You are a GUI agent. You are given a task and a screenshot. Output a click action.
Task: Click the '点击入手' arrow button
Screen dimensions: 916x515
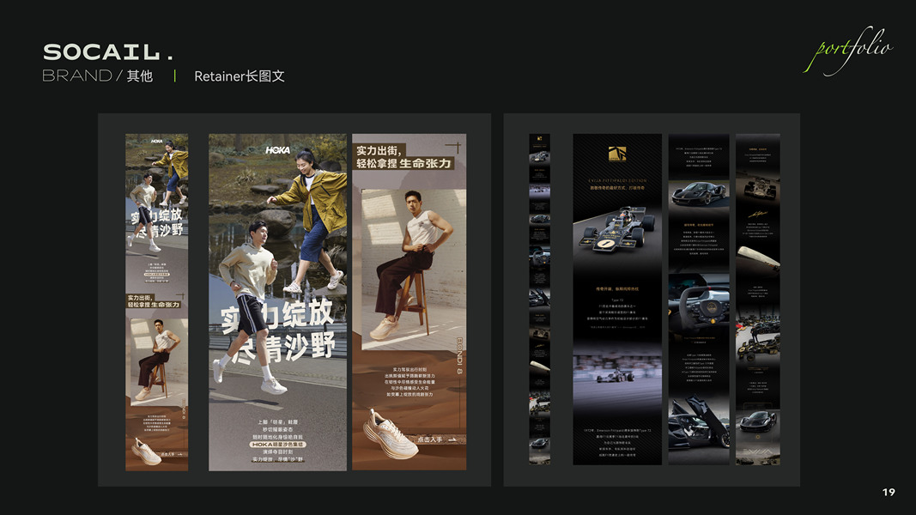(x=436, y=439)
